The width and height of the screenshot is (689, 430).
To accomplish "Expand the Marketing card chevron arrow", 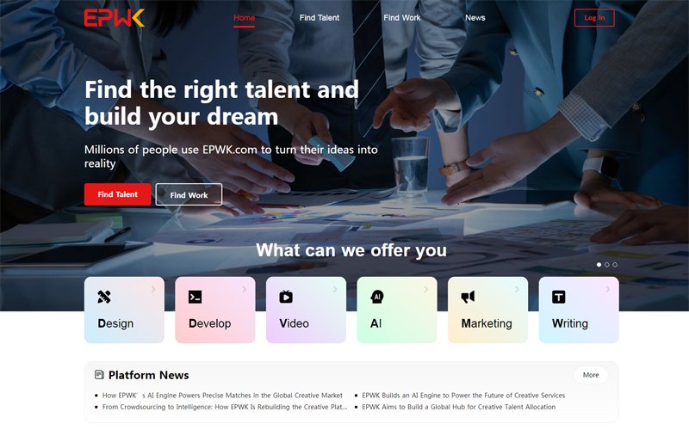I will (517, 289).
